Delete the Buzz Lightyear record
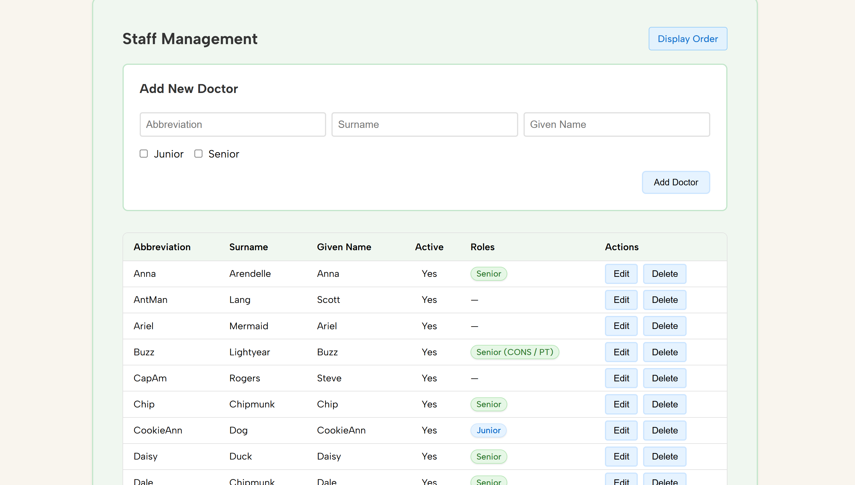This screenshot has height=485, width=855. (x=665, y=352)
